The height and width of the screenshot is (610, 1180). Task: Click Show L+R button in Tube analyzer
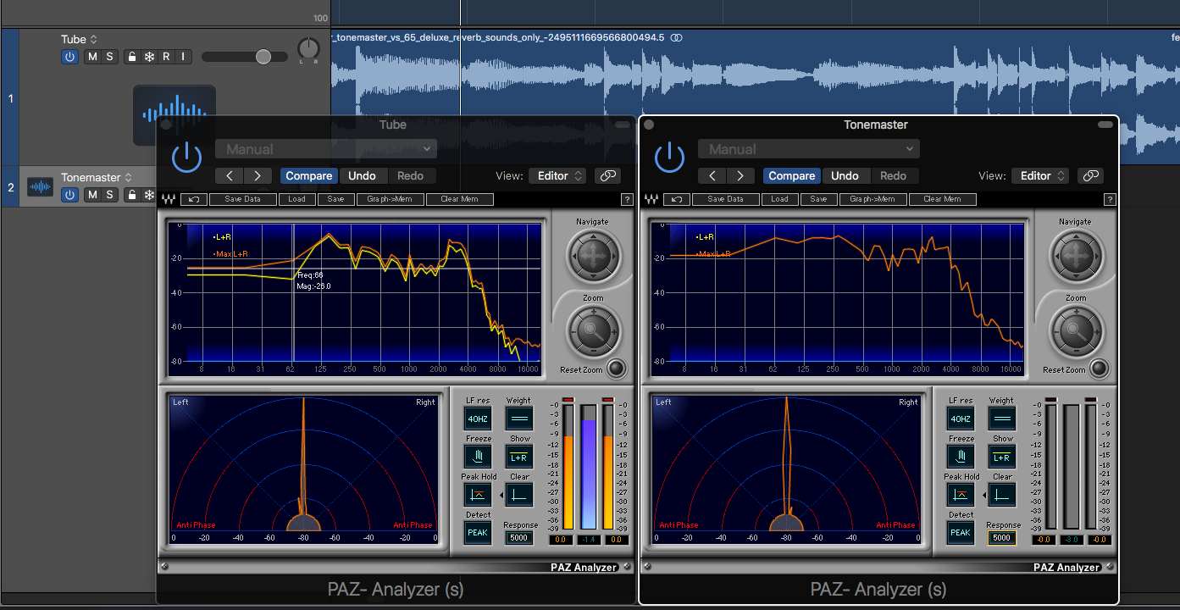click(x=518, y=456)
